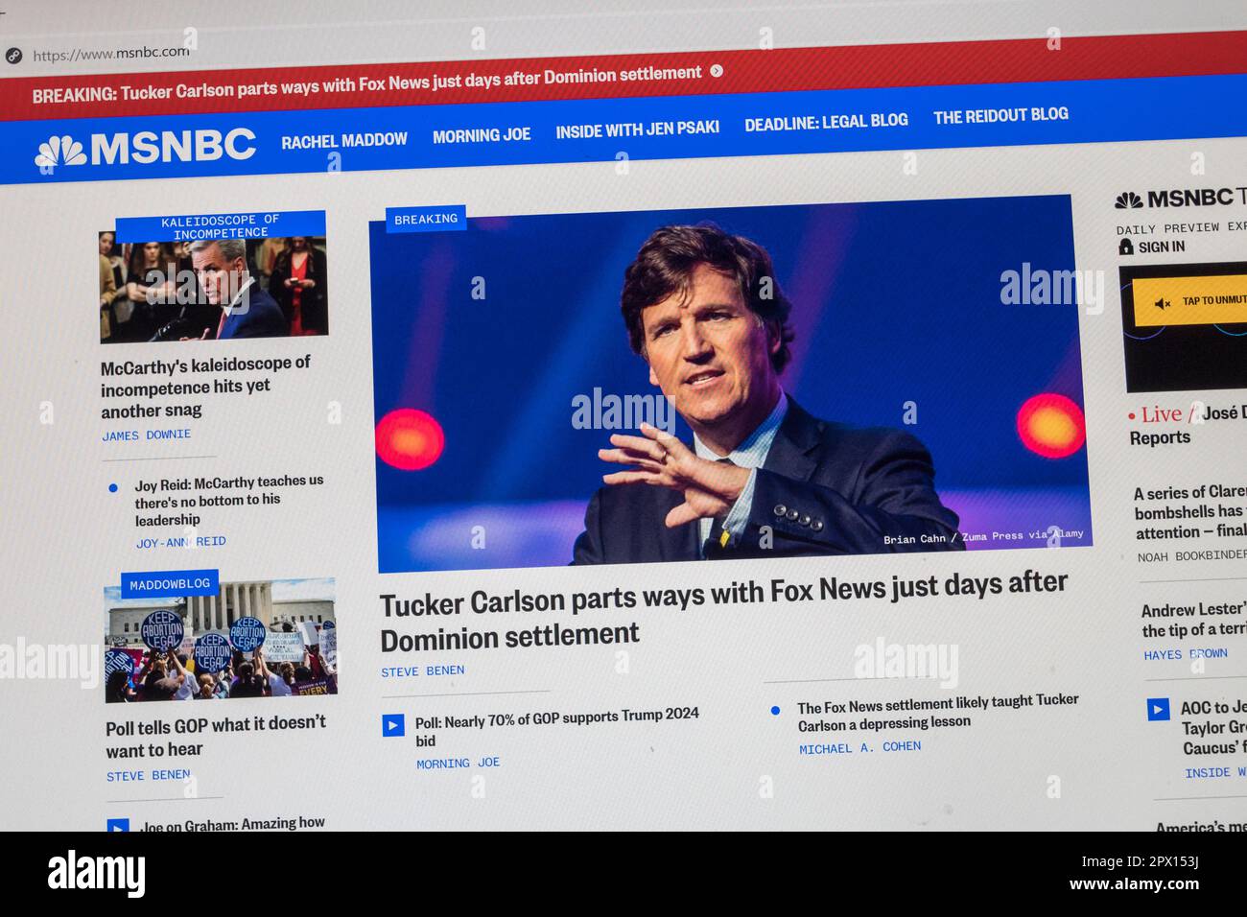The height and width of the screenshot is (917, 1247).
Task: Click the Kaleidoscope of Incompetence tag
Action: (221, 226)
